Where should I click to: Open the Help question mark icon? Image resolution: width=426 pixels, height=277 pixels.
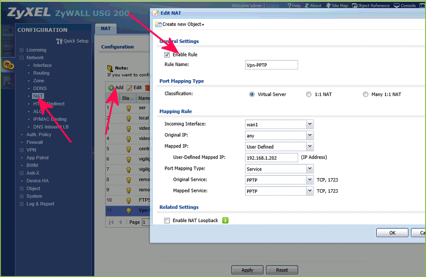click(289, 5)
